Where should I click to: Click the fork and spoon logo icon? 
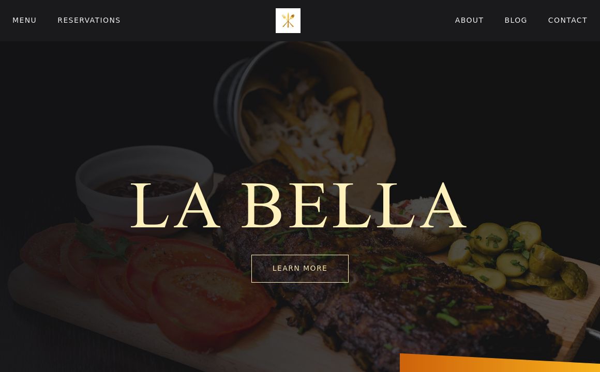(x=288, y=21)
